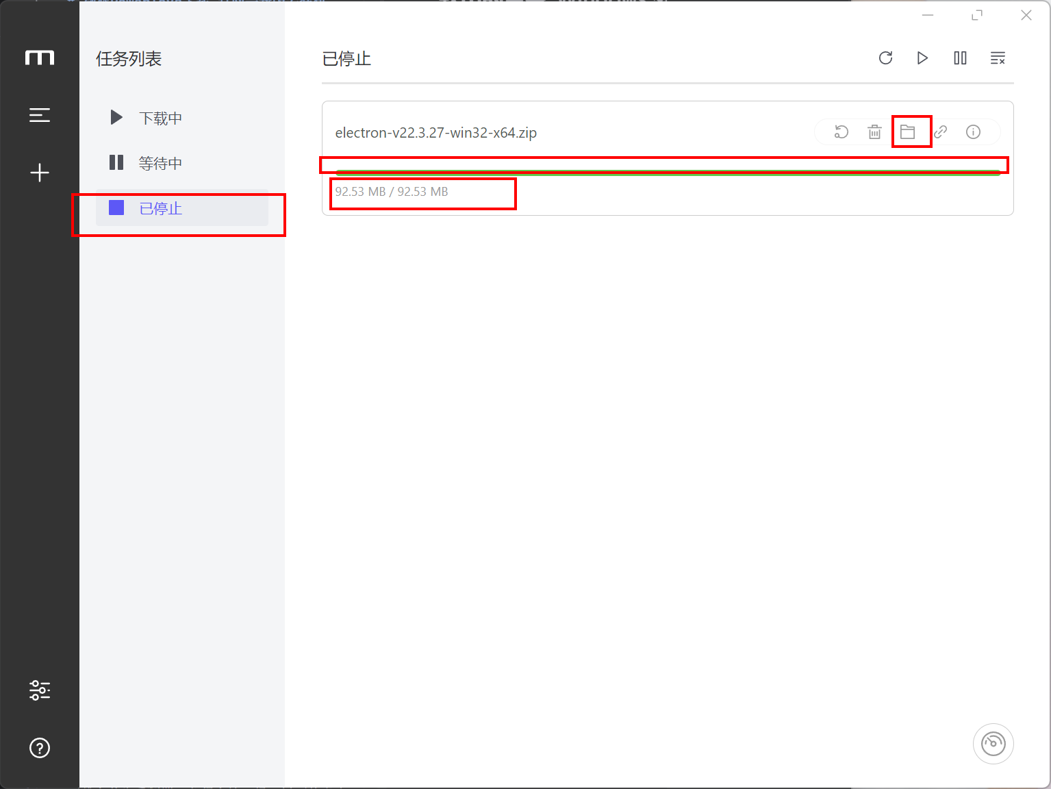Delete the electron zip task
1051x789 pixels.
[874, 132]
